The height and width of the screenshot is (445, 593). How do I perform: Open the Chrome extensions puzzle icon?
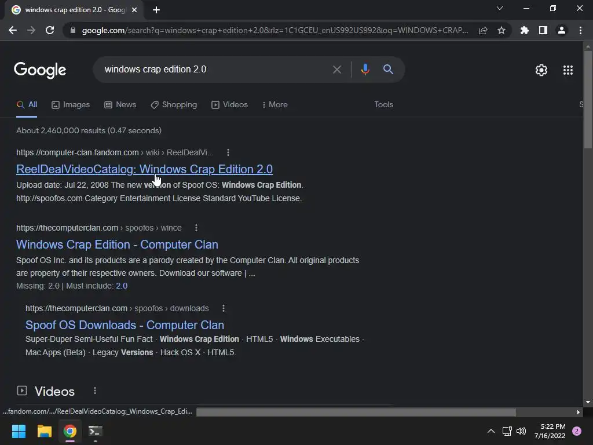pyautogui.click(x=524, y=30)
